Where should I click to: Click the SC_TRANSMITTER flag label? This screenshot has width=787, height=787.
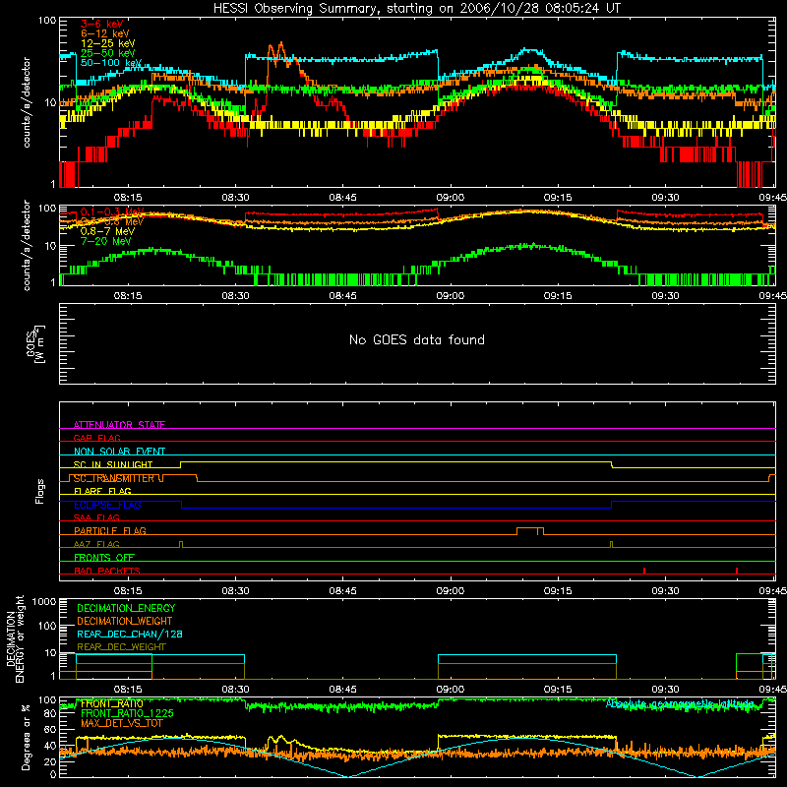(x=113, y=478)
